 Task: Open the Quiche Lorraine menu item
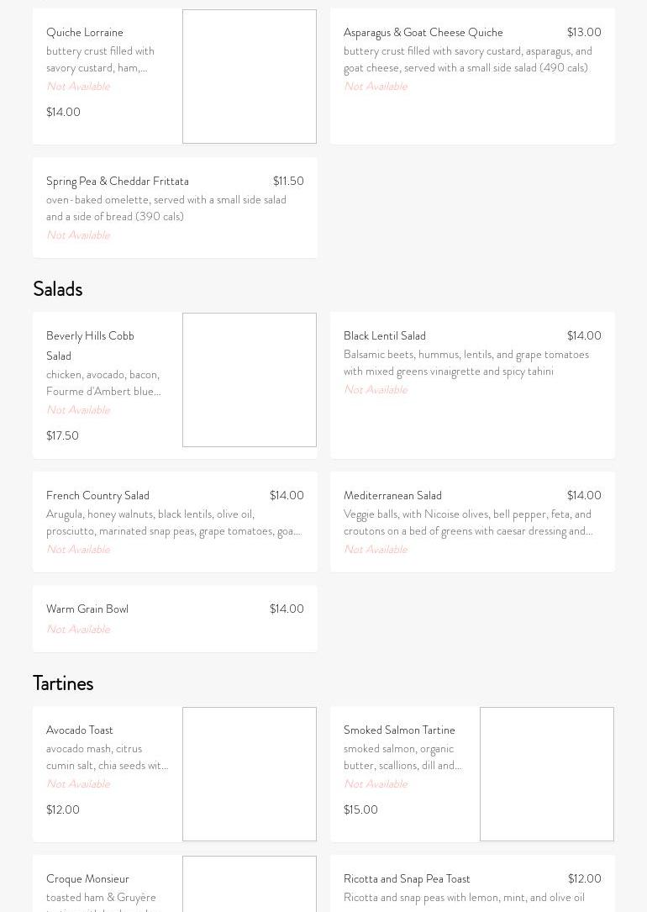(85, 33)
